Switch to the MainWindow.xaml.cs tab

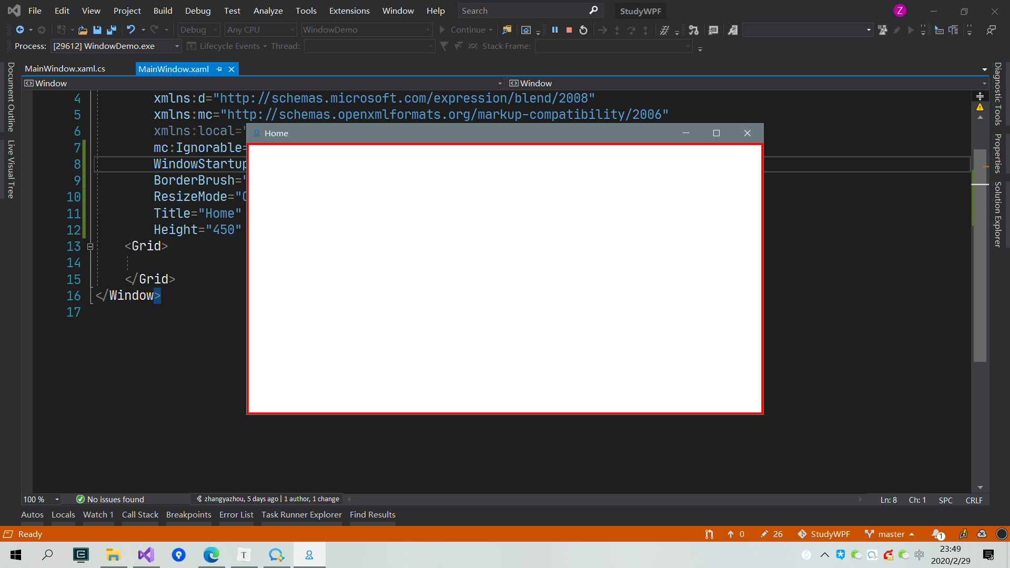tap(65, 69)
